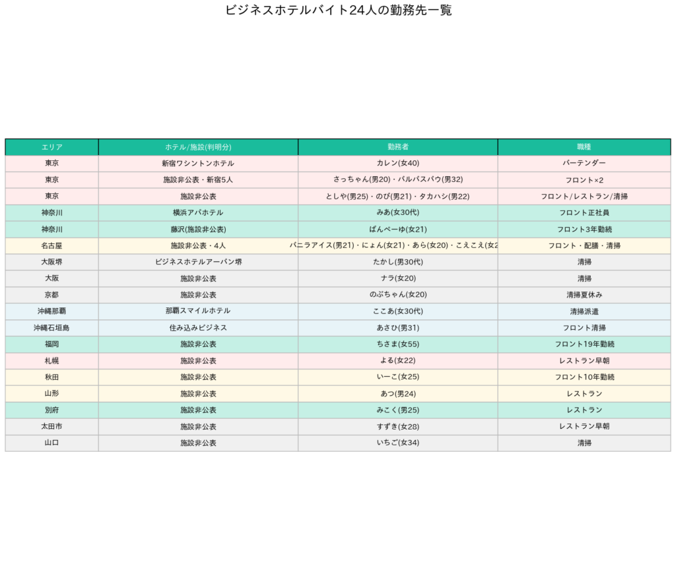676x570 pixels.
Task: Click the title ビジネスホテルバイト24人の勤務先一覧
Action: (339, 10)
